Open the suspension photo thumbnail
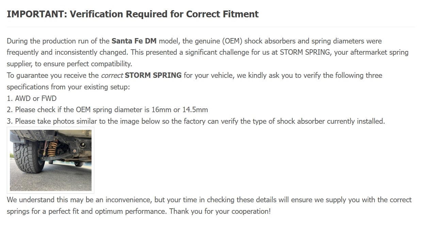 tap(50, 160)
